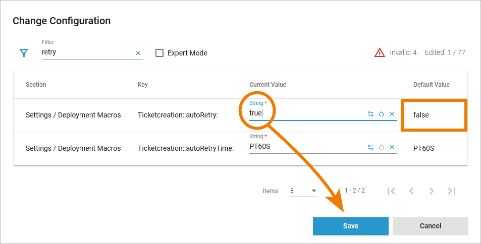Save the configuration changes

tap(350, 226)
